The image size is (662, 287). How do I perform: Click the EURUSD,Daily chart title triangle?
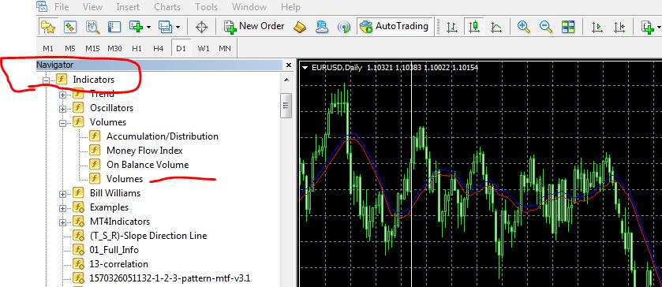pyautogui.click(x=305, y=67)
